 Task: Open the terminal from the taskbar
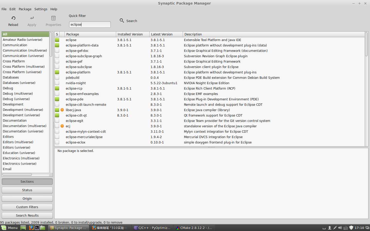click(x=37, y=228)
